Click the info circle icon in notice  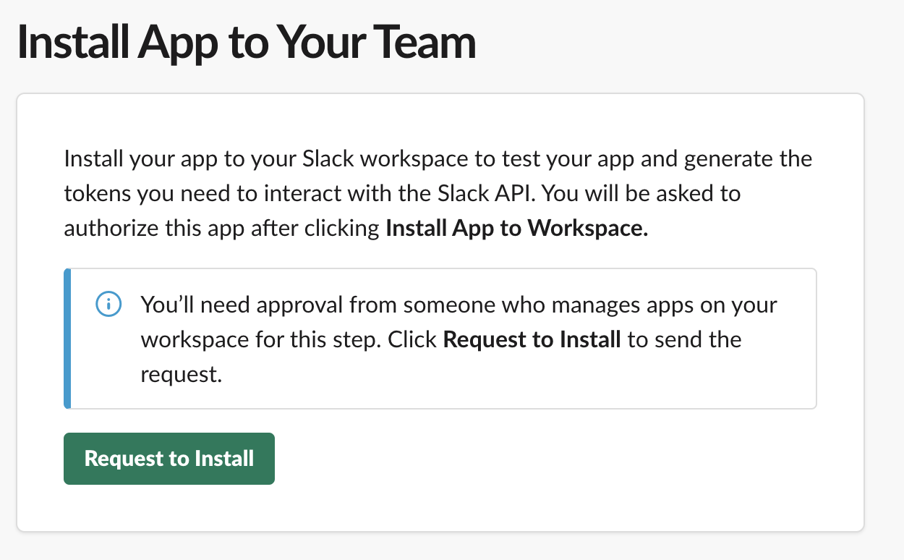(x=108, y=305)
